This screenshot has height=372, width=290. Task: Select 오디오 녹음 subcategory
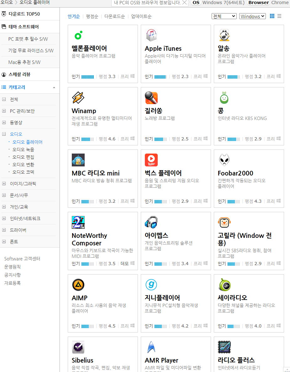coord(23,149)
